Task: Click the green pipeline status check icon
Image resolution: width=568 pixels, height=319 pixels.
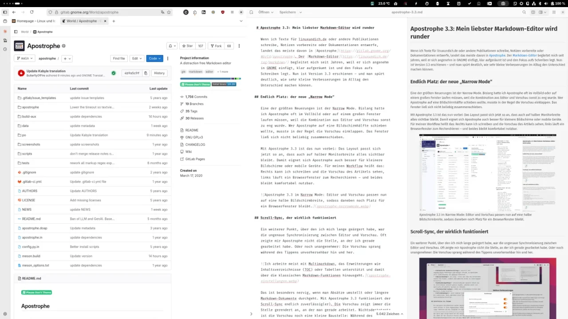Action: (114, 73)
